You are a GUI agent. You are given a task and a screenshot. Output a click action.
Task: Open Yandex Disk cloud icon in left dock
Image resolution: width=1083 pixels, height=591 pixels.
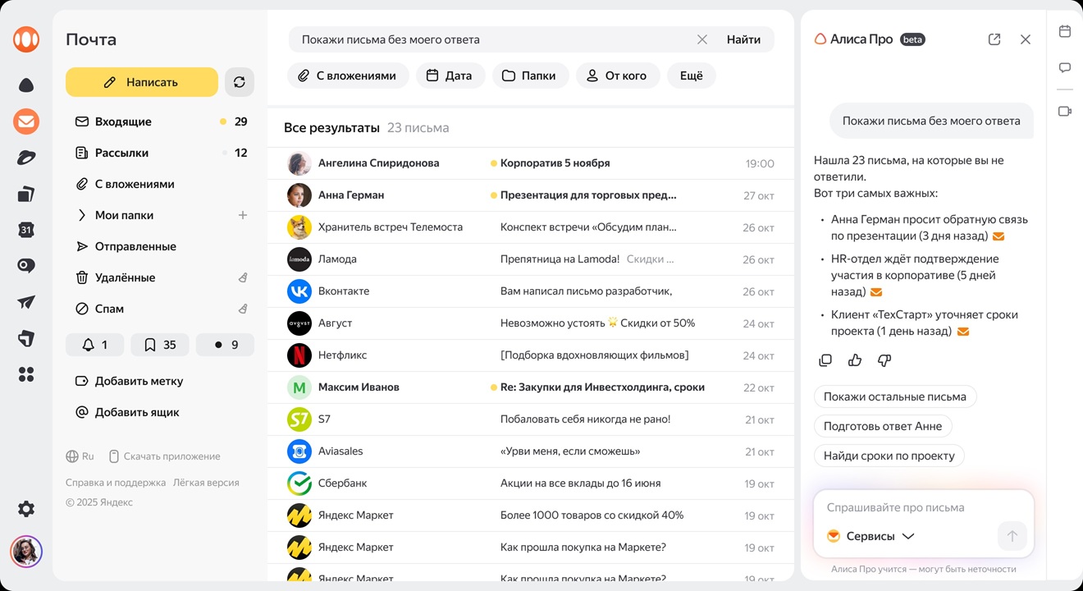(25, 85)
